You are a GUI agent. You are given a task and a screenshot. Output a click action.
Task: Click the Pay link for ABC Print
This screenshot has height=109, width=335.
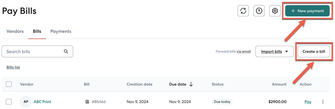(x=308, y=102)
